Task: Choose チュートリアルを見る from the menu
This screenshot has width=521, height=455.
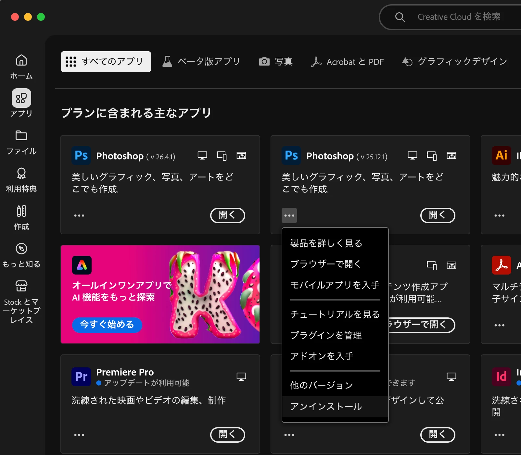Action: point(335,314)
